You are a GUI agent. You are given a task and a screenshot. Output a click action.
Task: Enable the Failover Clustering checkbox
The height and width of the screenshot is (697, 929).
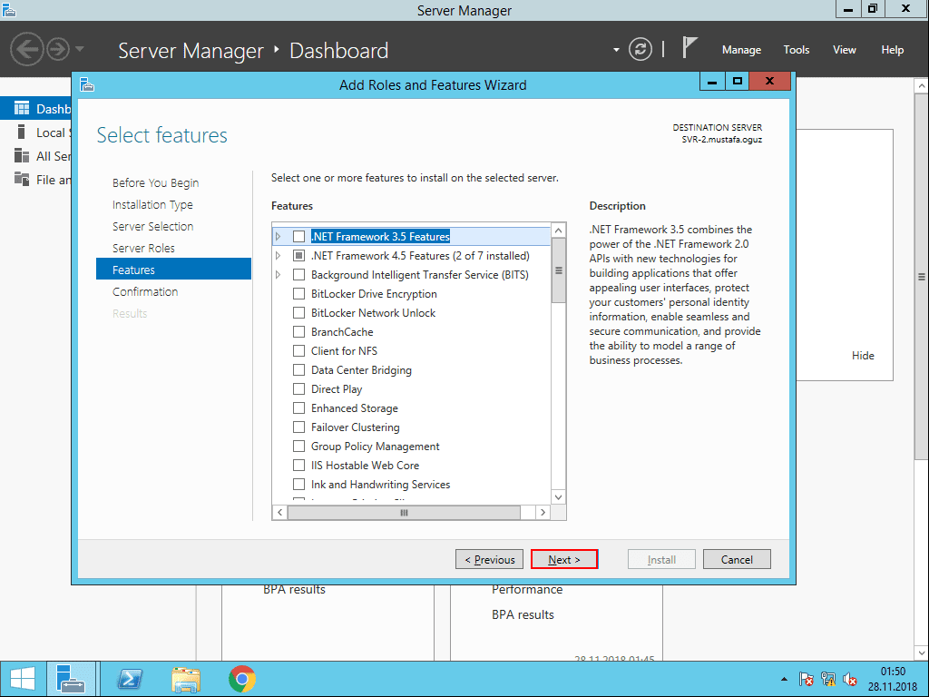tap(299, 427)
